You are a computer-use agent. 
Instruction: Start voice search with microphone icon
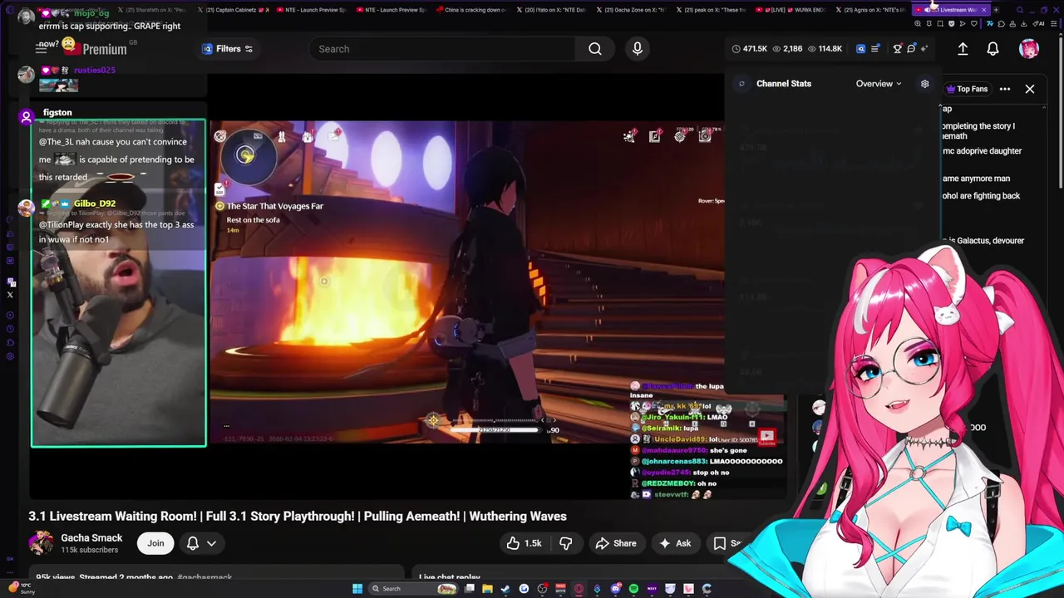point(638,49)
